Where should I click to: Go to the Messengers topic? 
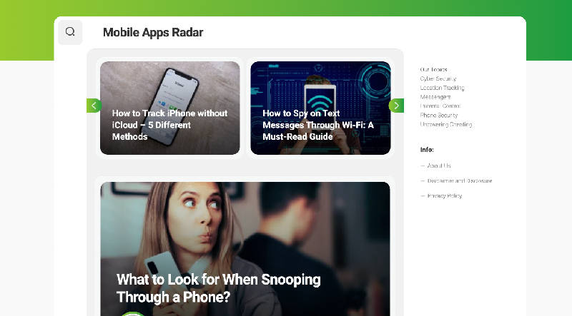435,97
